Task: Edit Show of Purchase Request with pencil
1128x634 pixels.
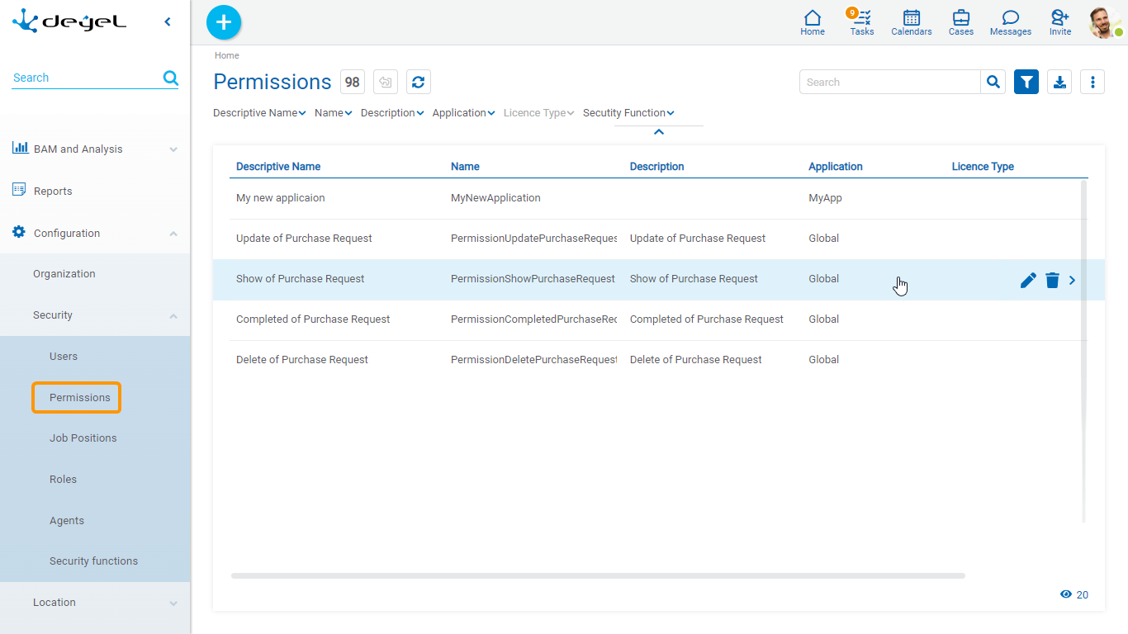Action: (x=1028, y=281)
